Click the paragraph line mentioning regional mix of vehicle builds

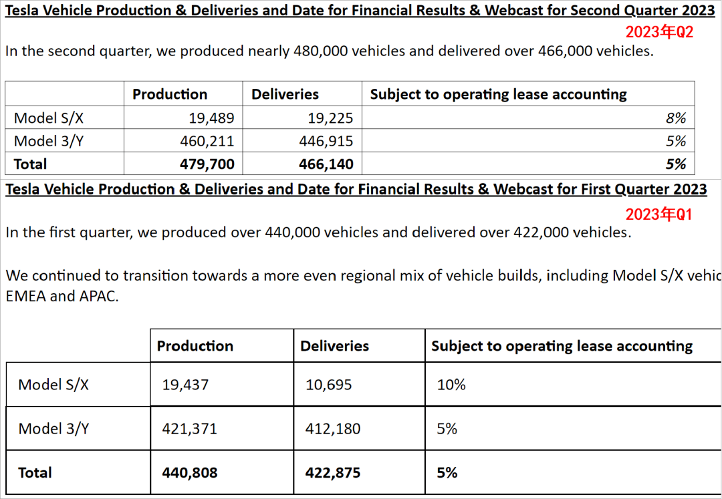(x=363, y=275)
